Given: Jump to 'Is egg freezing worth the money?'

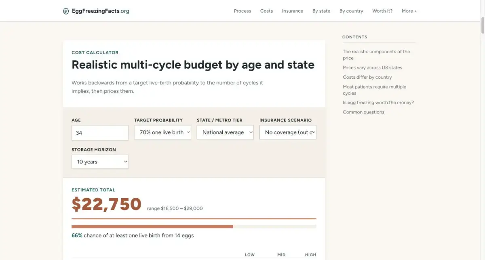Looking at the screenshot, I should tap(378, 103).
